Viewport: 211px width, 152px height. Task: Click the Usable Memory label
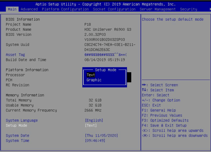tap(20, 105)
